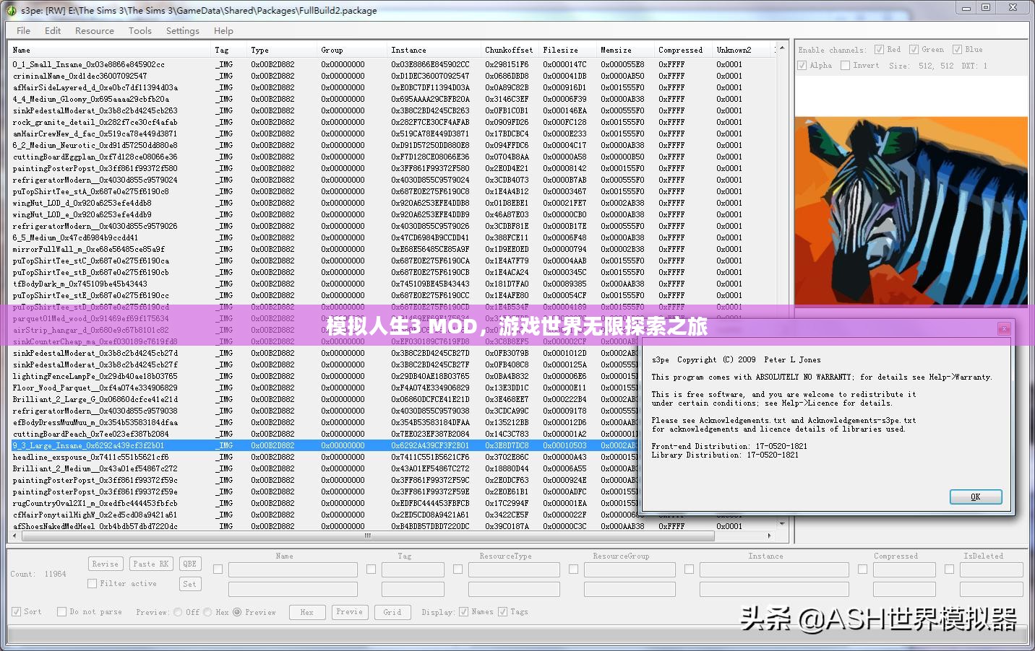Image resolution: width=1035 pixels, height=651 pixels.
Task: Toggle the Tags display checkbox
Action: [x=502, y=611]
